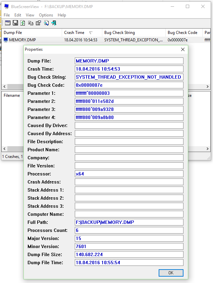Click the empty Computer Name field
The height and width of the screenshot is (283, 213).
tap(129, 214)
